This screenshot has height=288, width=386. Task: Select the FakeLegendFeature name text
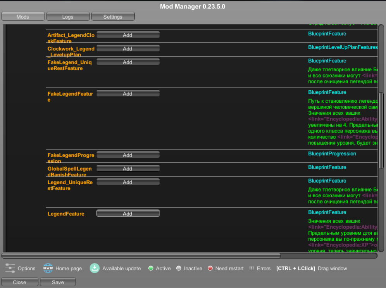(70, 97)
